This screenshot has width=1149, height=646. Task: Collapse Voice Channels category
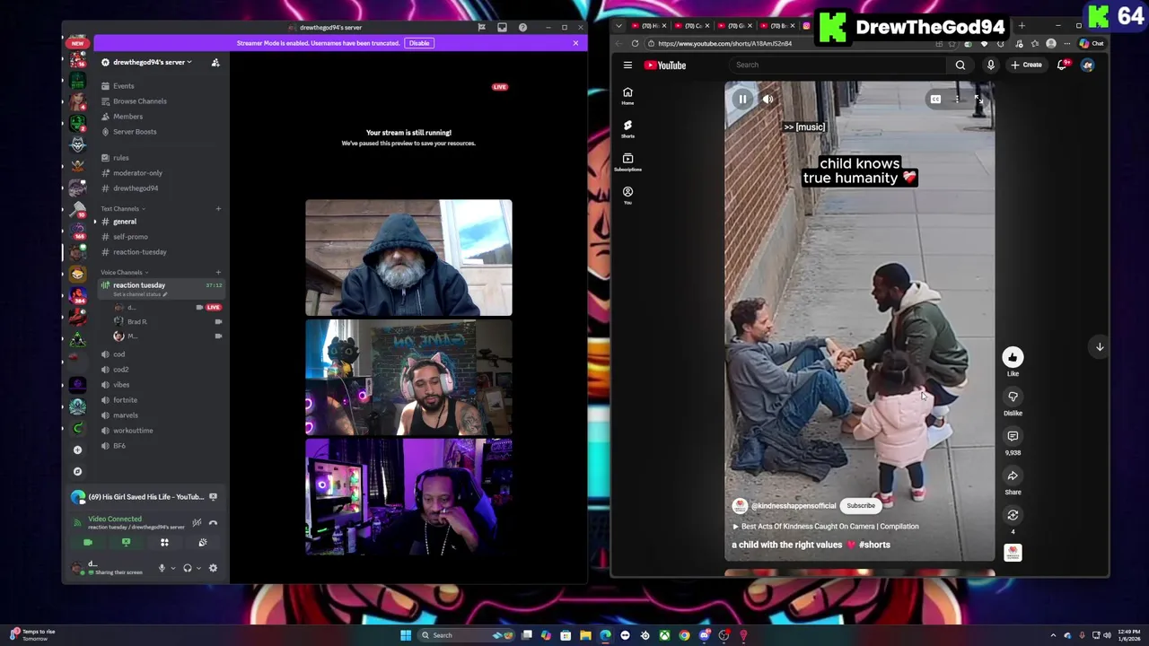coord(124,273)
